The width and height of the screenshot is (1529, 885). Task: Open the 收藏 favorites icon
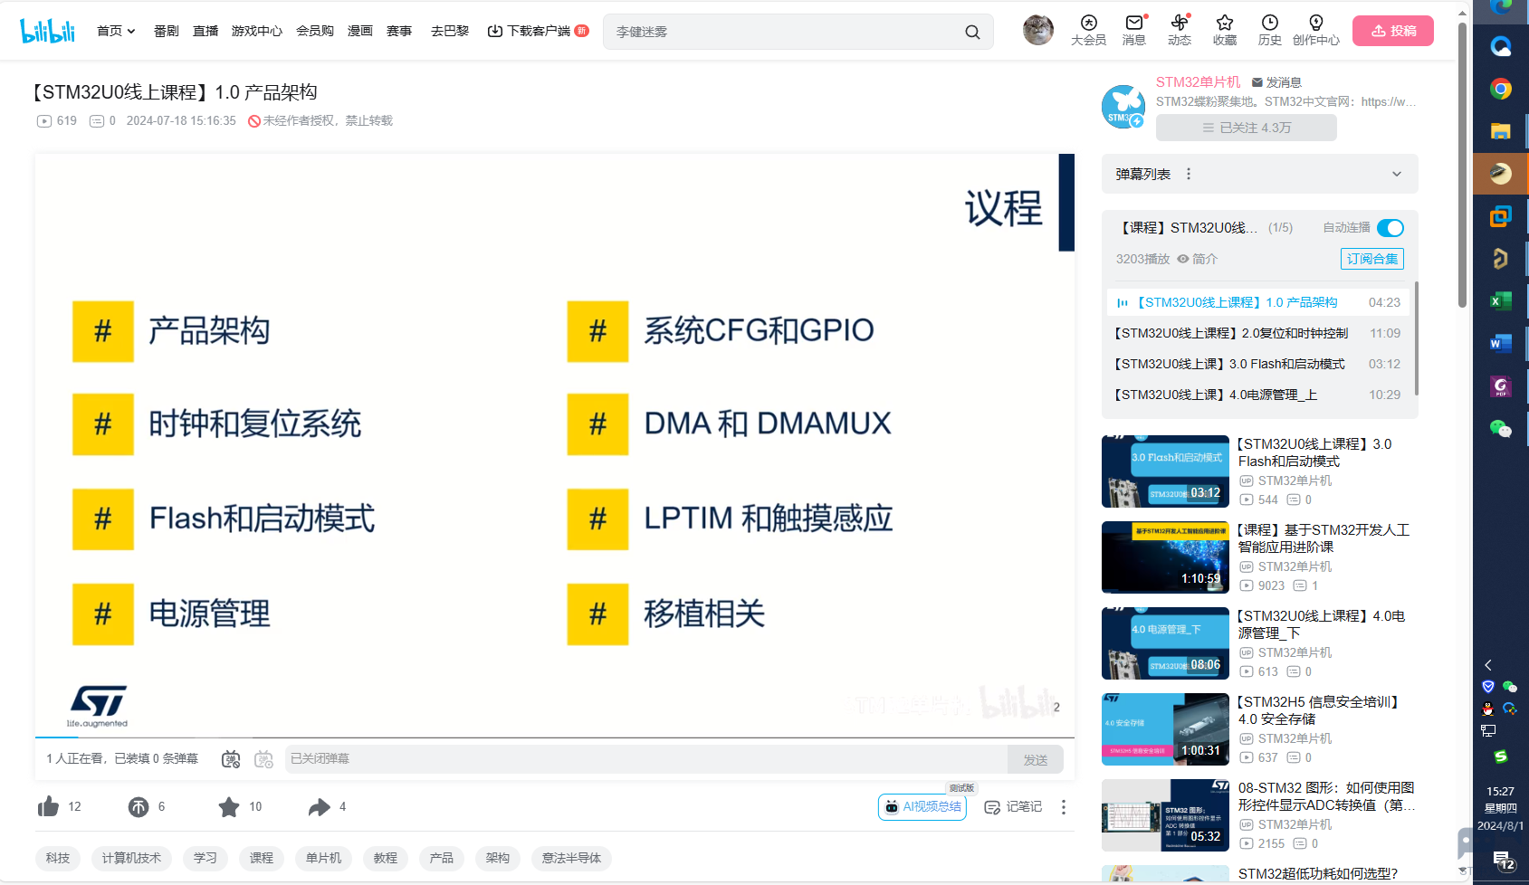click(1225, 30)
